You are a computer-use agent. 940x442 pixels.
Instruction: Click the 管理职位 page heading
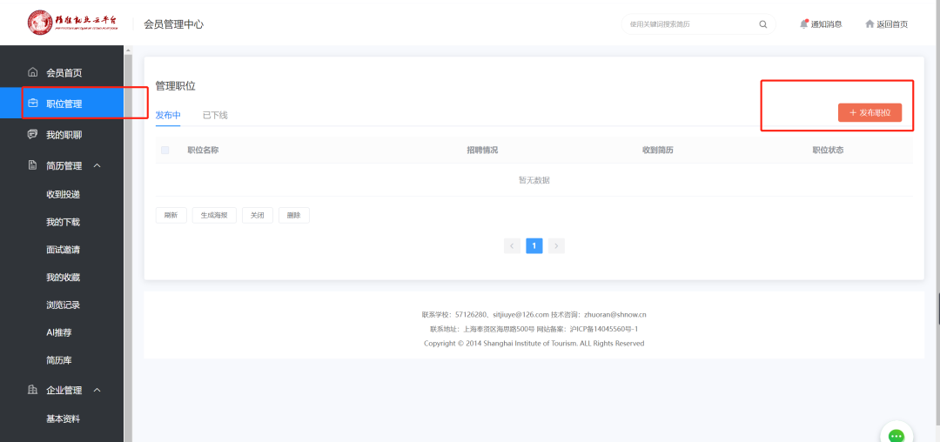pos(175,86)
